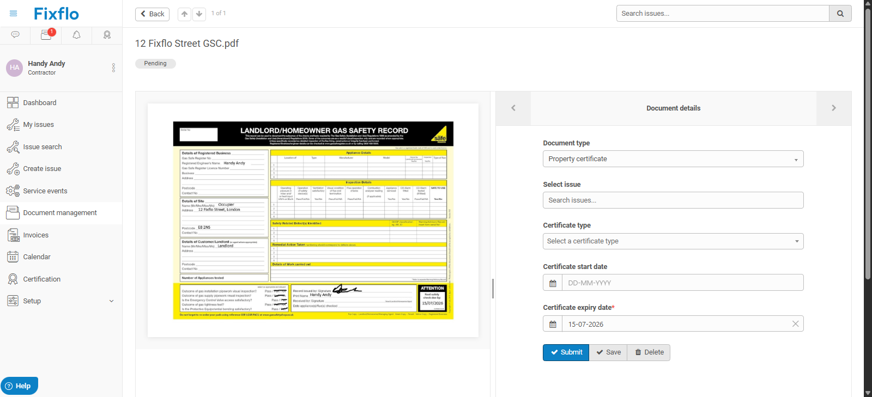Click the Document details heading
The height and width of the screenshot is (397, 872).
coord(674,108)
